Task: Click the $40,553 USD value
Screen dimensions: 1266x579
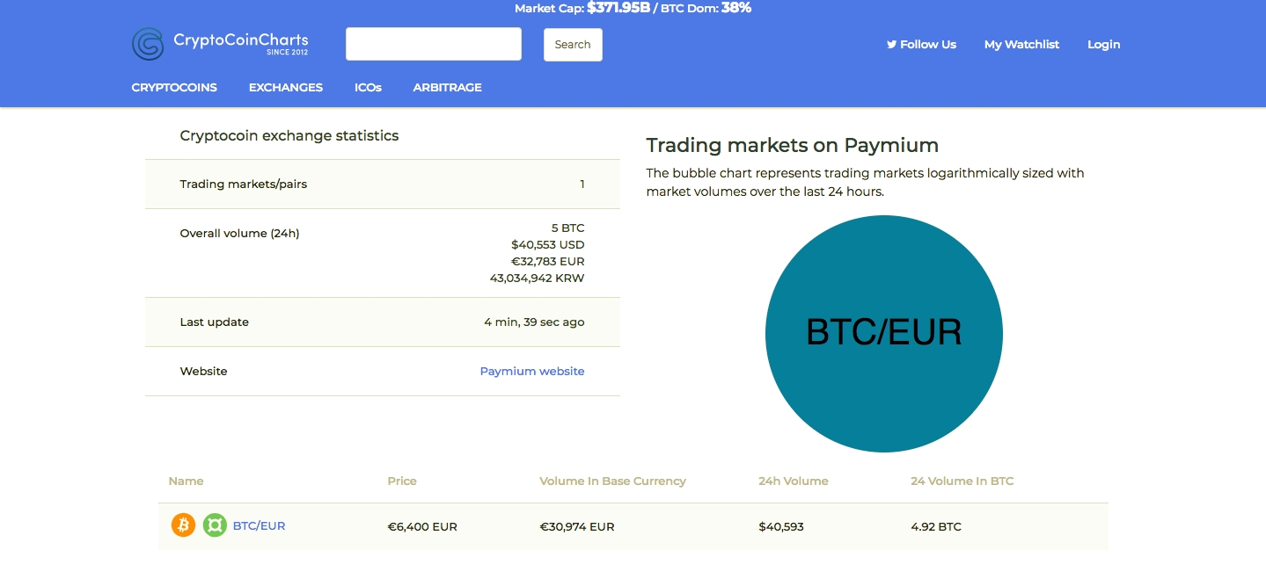Action: (548, 244)
